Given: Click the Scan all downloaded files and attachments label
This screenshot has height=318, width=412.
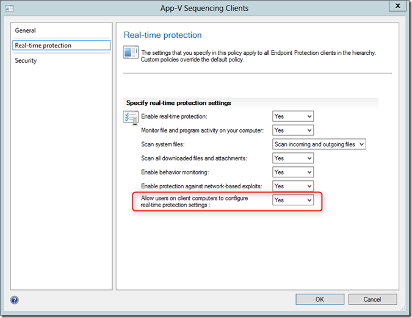Looking at the screenshot, I should 194,158.
